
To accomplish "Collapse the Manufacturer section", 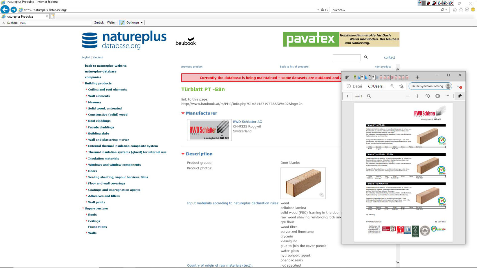I will [x=183, y=113].
